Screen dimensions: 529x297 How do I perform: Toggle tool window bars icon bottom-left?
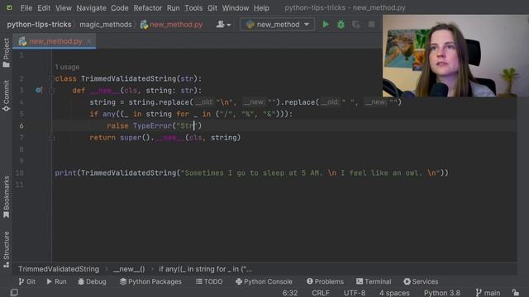click(14, 292)
